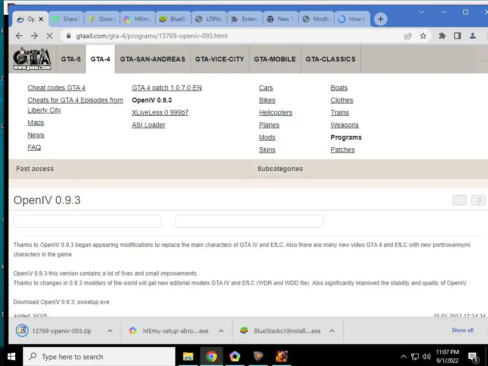Switch to the ModM browser tab
The image size is (488, 366).
coord(317,19)
